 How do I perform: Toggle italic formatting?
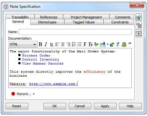tap(46, 44)
